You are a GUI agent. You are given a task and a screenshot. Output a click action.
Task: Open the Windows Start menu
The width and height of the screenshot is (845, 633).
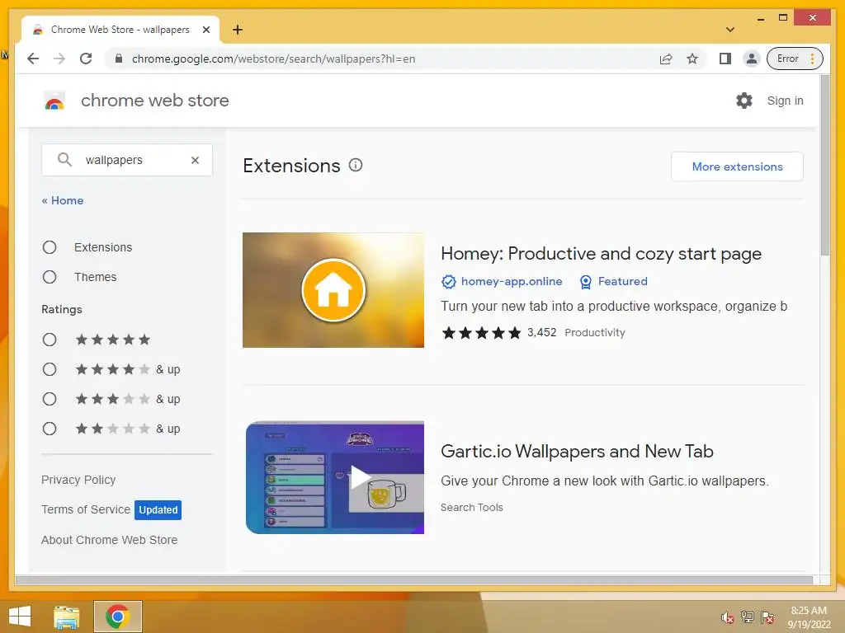pyautogui.click(x=20, y=617)
